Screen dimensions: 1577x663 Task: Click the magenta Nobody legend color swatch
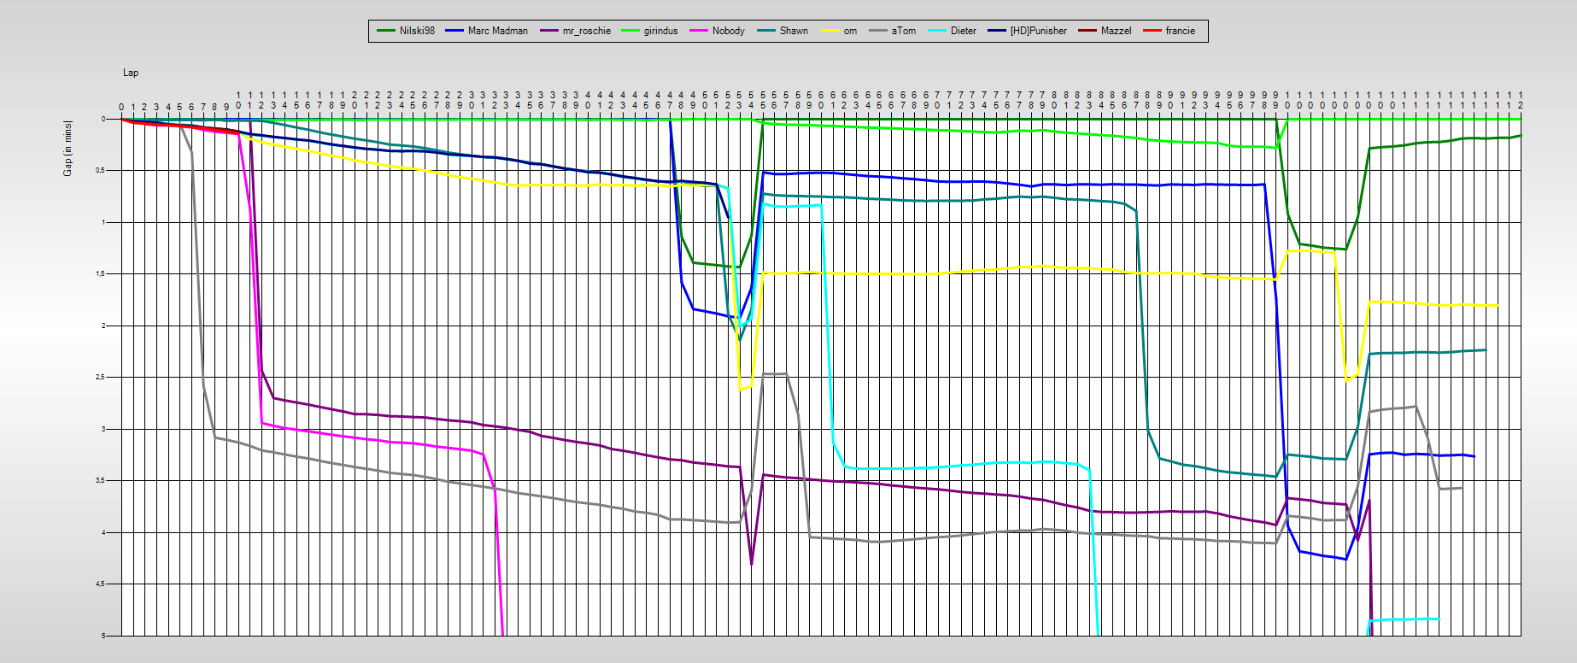tap(699, 31)
